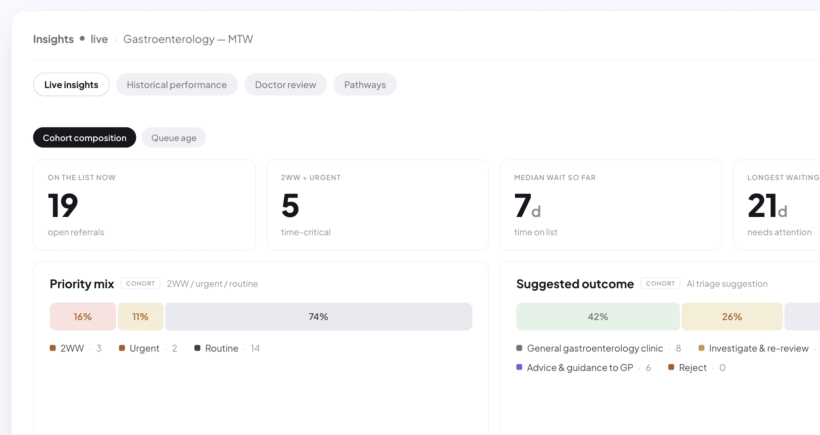Click the 5 time-critical value

pyautogui.click(x=290, y=205)
